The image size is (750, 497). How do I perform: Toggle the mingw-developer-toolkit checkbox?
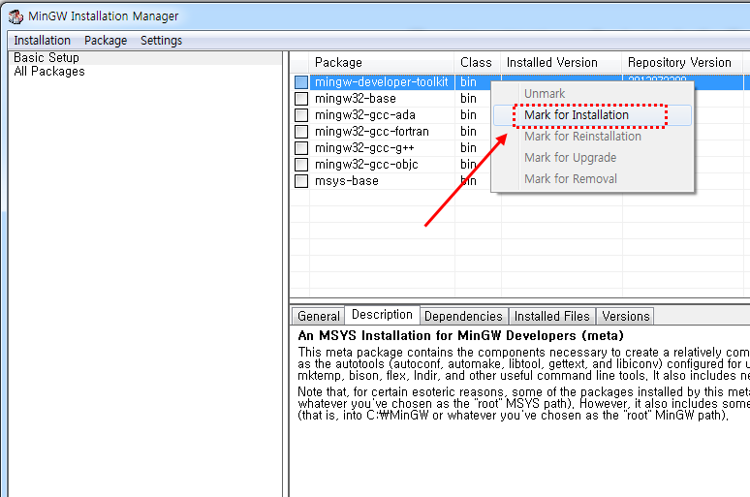pyautogui.click(x=301, y=82)
